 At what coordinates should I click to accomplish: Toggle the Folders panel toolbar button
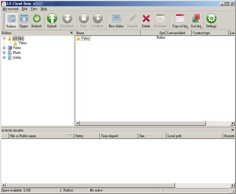[11, 21]
